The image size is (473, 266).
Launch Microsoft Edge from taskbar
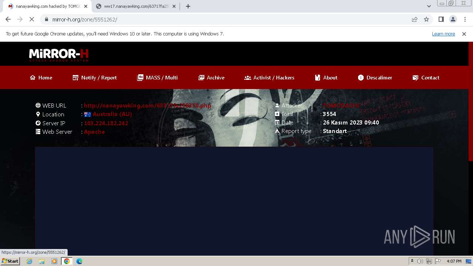[x=79, y=261]
